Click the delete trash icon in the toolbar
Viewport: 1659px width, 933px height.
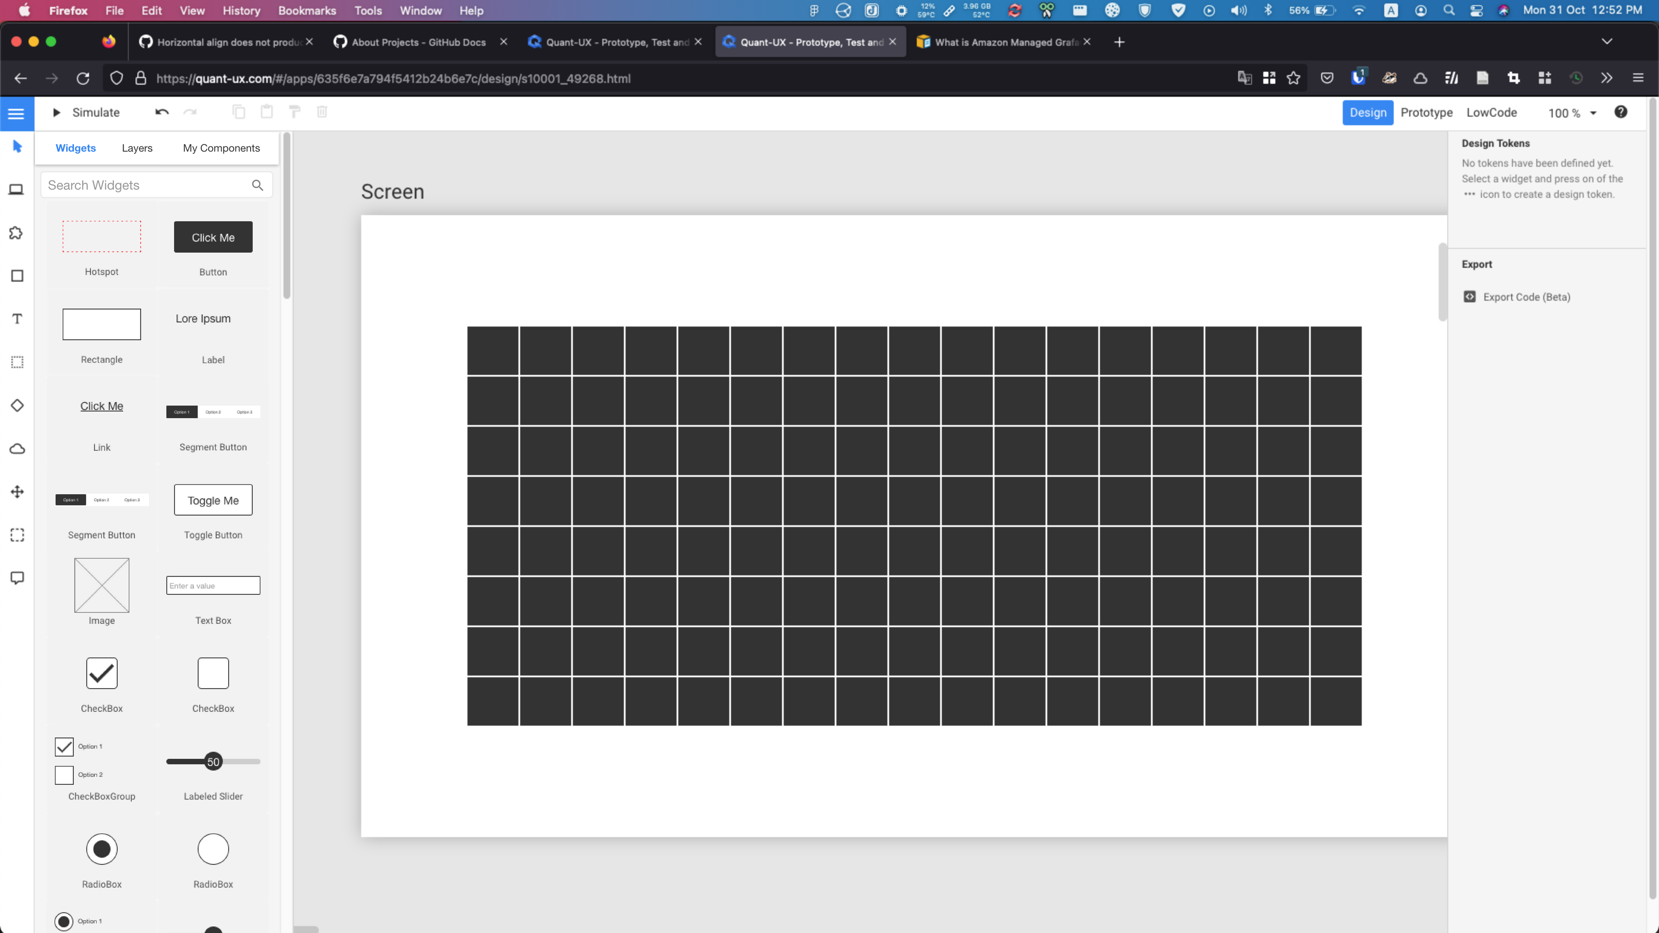coord(322,111)
